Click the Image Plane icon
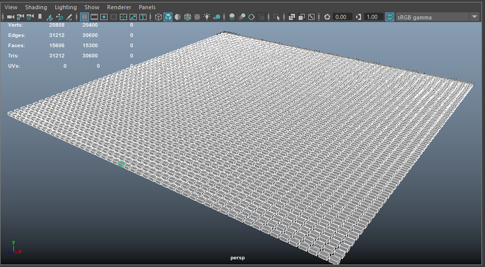This screenshot has height=267, width=485. [50, 17]
